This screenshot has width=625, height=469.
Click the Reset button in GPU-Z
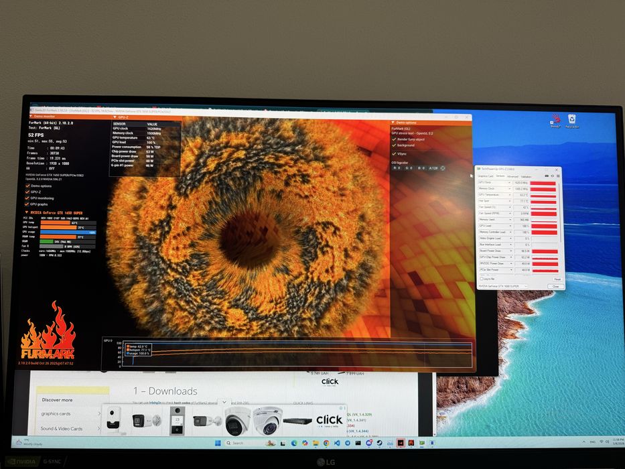tap(557, 279)
